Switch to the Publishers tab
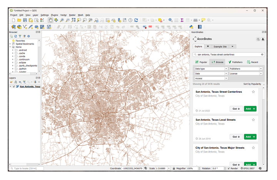The image size is (277, 180). 235,62
